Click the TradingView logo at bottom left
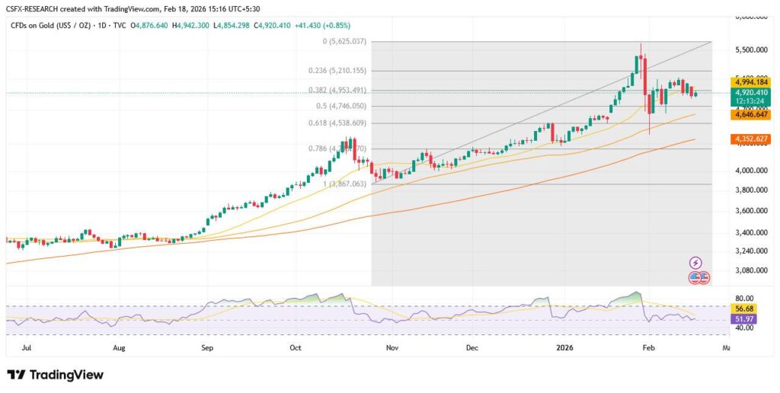The width and height of the screenshot is (780, 393). coord(55,375)
